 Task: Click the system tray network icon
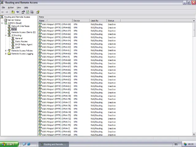pos(185,144)
